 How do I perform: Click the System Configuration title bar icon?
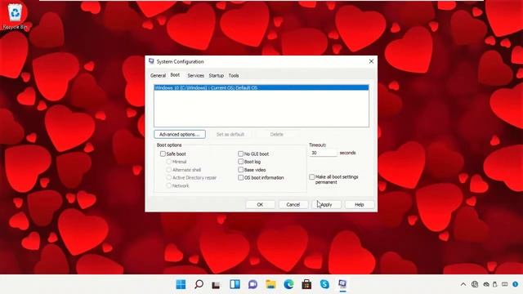coord(151,61)
